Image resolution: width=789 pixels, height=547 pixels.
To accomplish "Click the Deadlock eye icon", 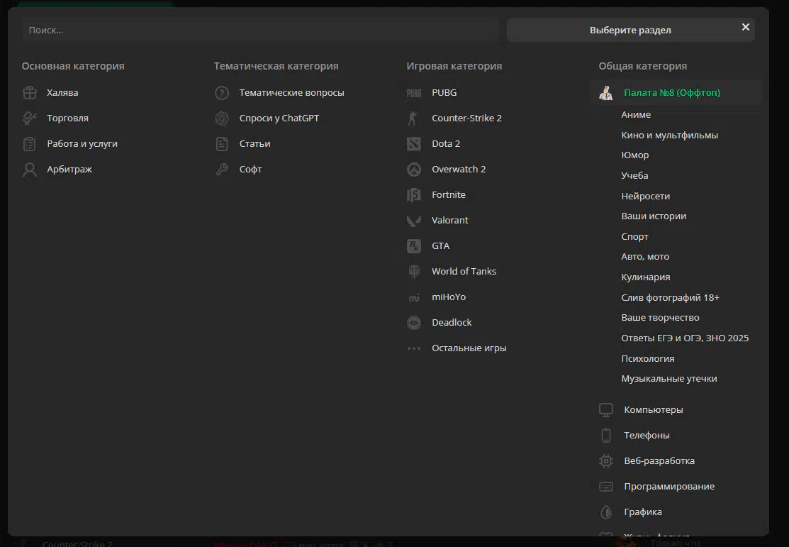I will pos(414,323).
